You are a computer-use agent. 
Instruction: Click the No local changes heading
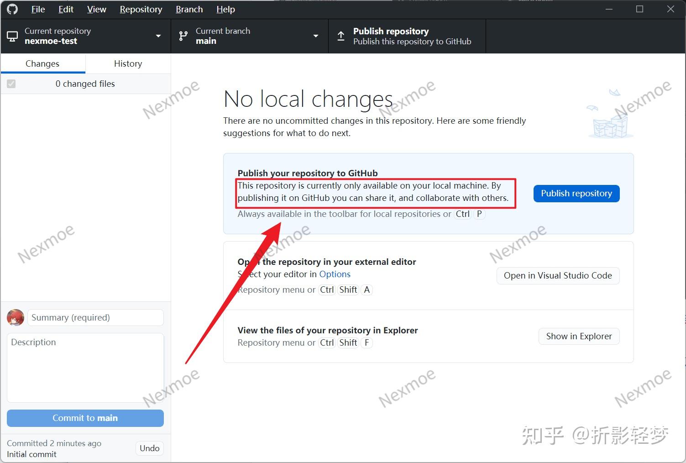(308, 99)
